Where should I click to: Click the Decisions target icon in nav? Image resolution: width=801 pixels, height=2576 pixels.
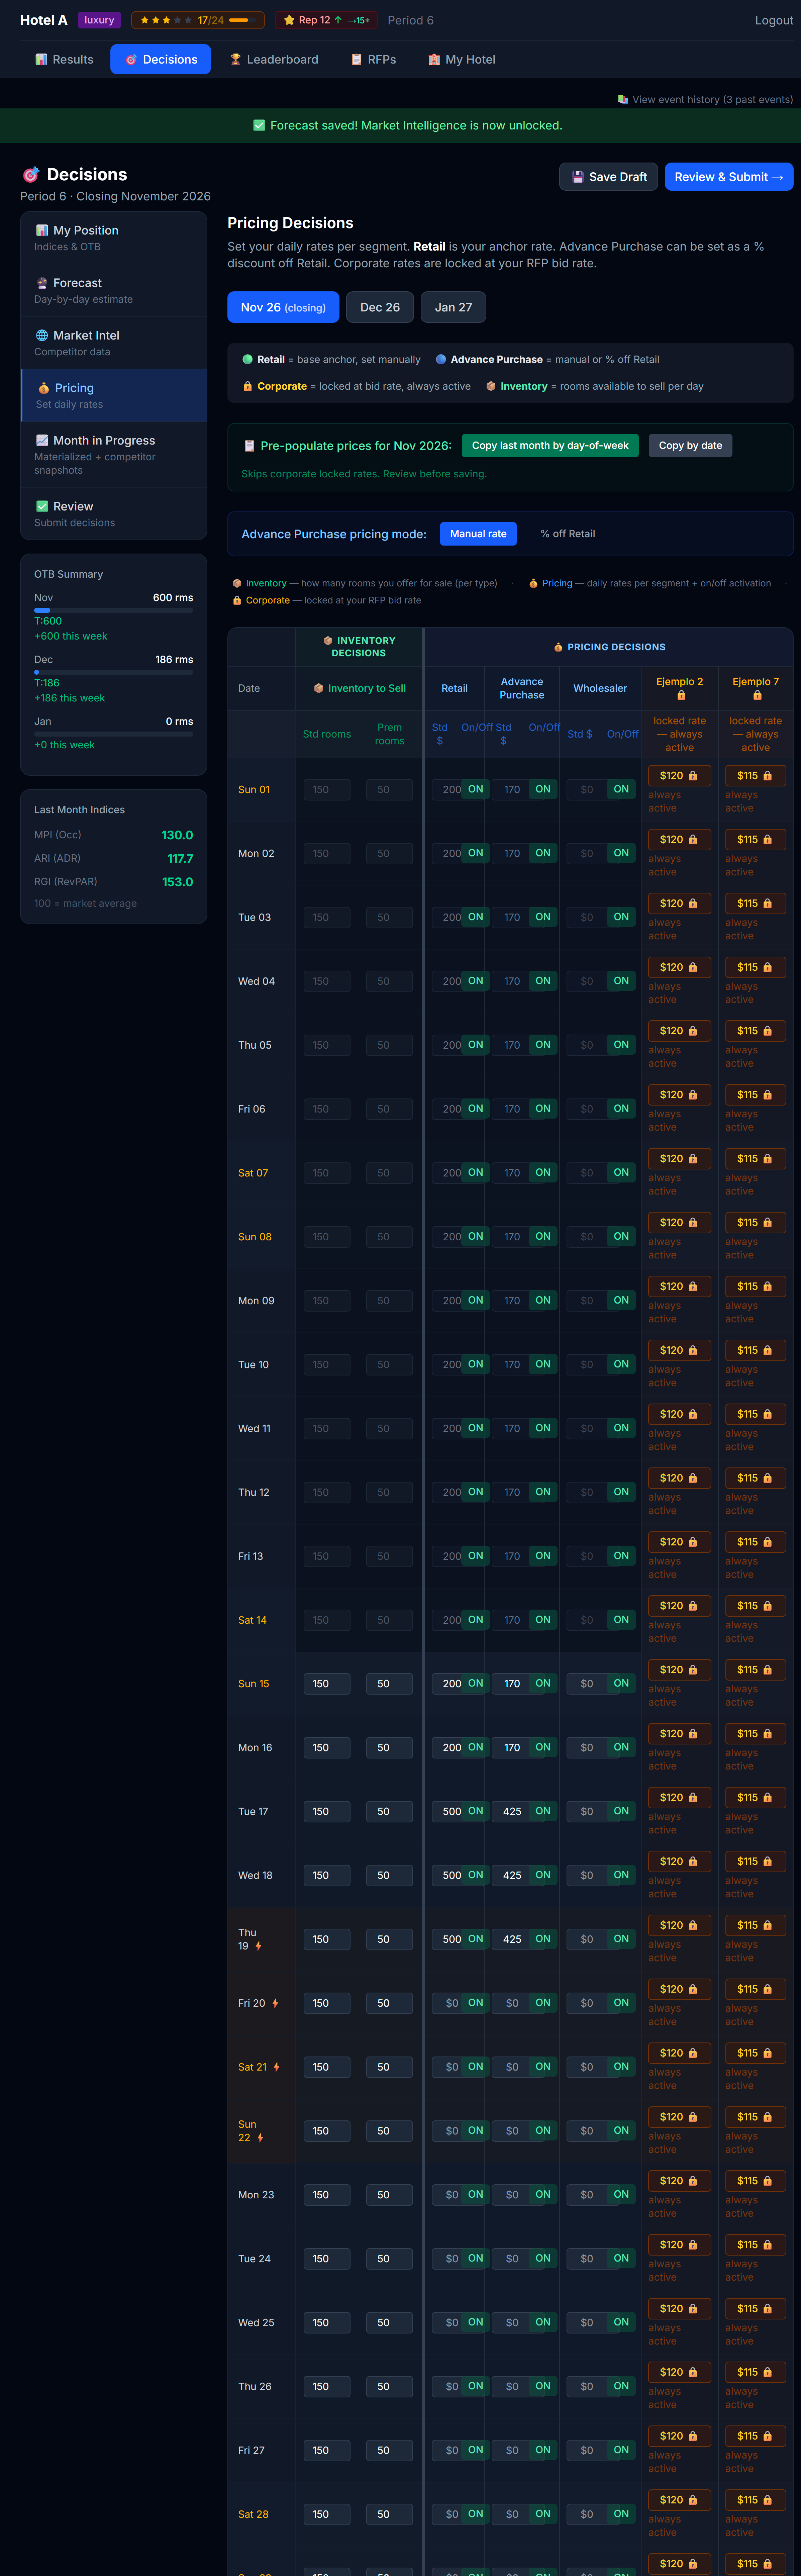(131, 60)
